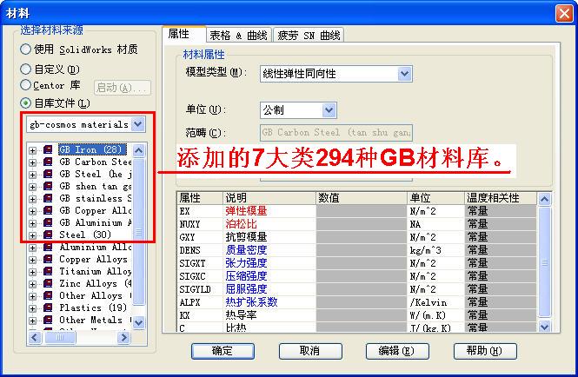This screenshot has height=377, width=578.
Task: Click the Steel (30) book icon
Action: click(48, 235)
